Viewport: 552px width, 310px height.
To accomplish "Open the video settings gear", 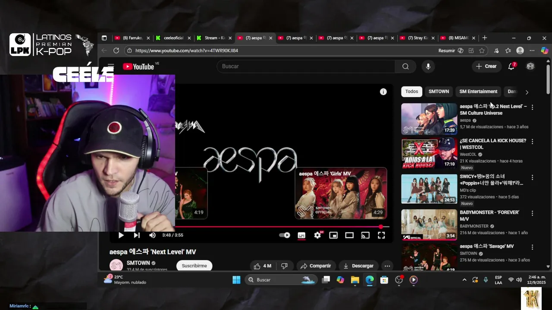I will 318,235.
